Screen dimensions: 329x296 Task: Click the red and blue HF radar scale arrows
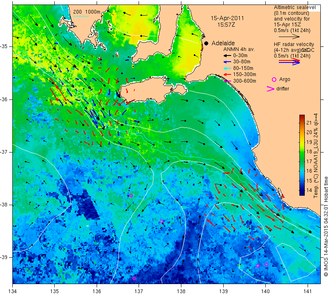click(x=290, y=61)
